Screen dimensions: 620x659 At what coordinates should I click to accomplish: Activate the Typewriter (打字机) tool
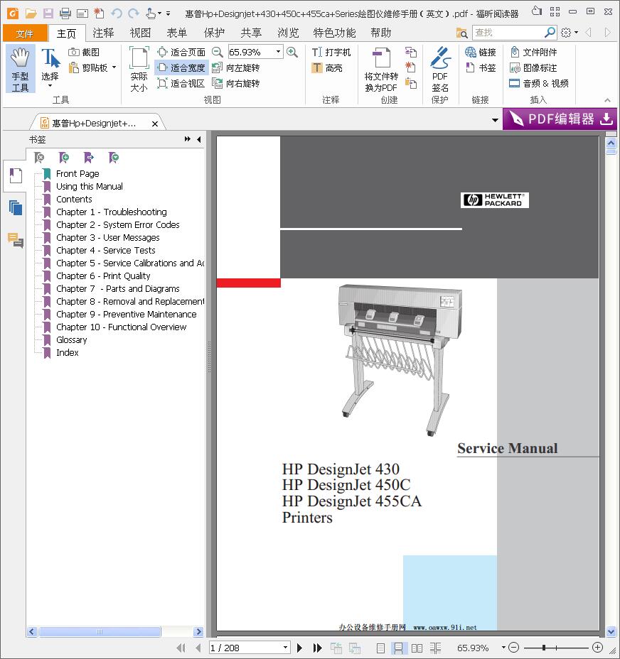[331, 52]
